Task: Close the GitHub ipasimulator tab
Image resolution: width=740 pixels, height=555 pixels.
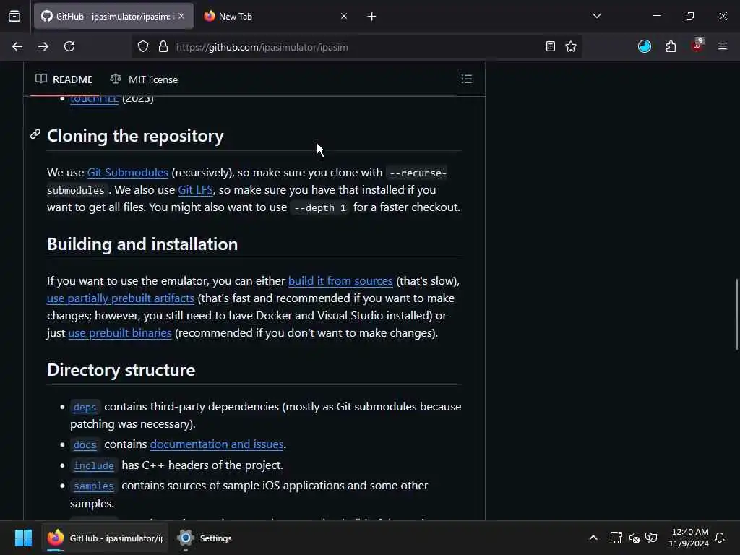Action: pos(181,16)
